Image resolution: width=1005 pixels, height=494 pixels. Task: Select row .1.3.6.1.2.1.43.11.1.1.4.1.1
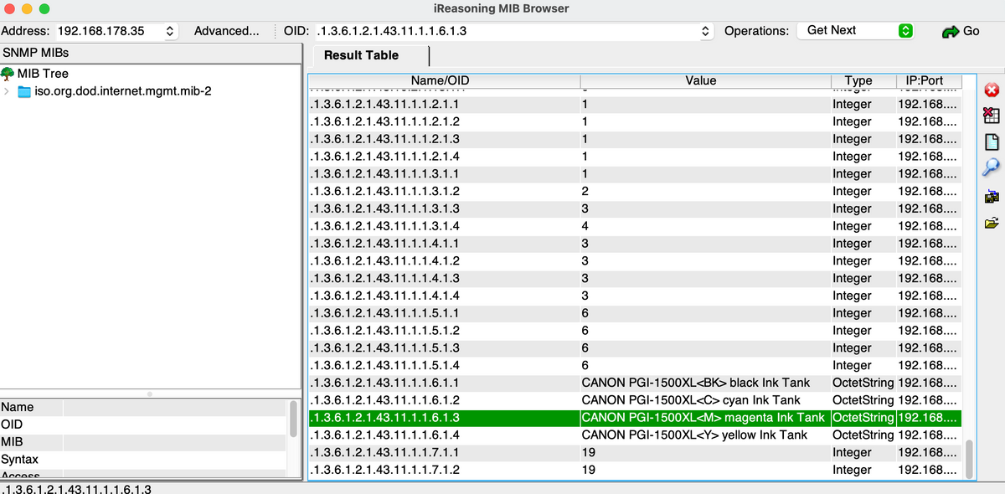point(635,244)
